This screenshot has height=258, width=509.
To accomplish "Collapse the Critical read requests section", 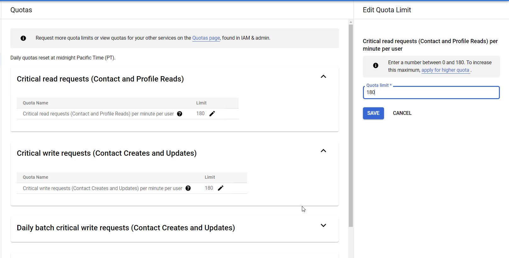I will (323, 76).
